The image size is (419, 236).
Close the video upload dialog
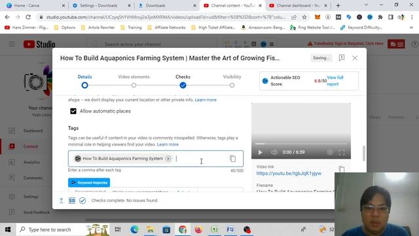tap(355, 58)
